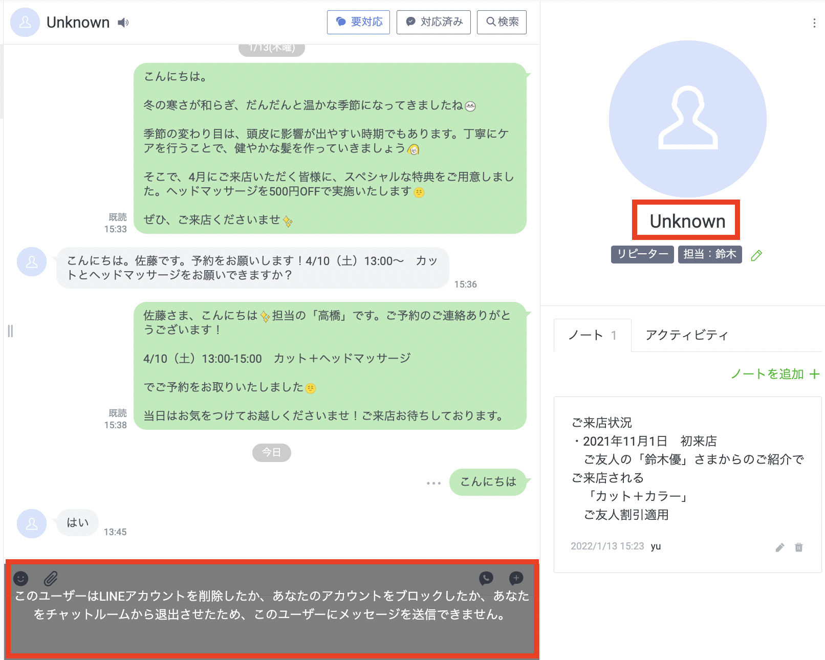Open message options dots beside こんにちは
This screenshot has width=825, height=660.
pos(433,483)
